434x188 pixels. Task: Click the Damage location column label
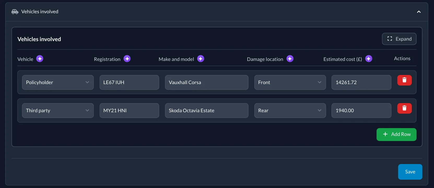tap(265, 59)
